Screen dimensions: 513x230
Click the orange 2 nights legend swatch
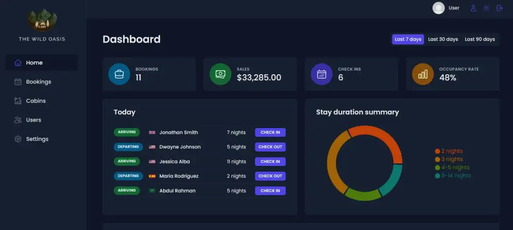(437, 151)
